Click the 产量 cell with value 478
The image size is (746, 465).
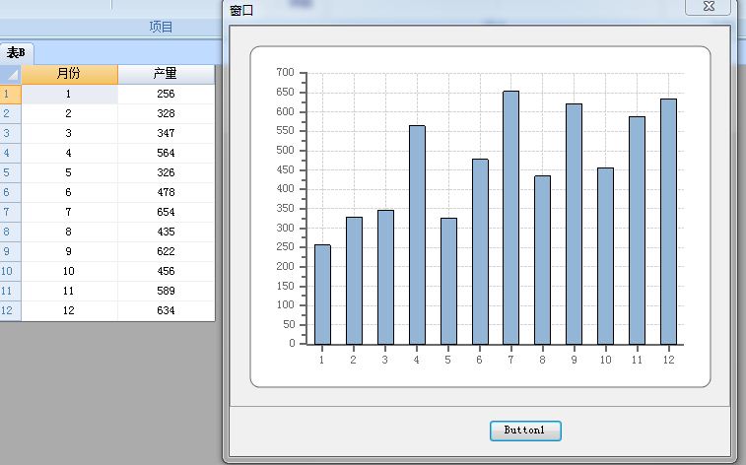pos(166,192)
